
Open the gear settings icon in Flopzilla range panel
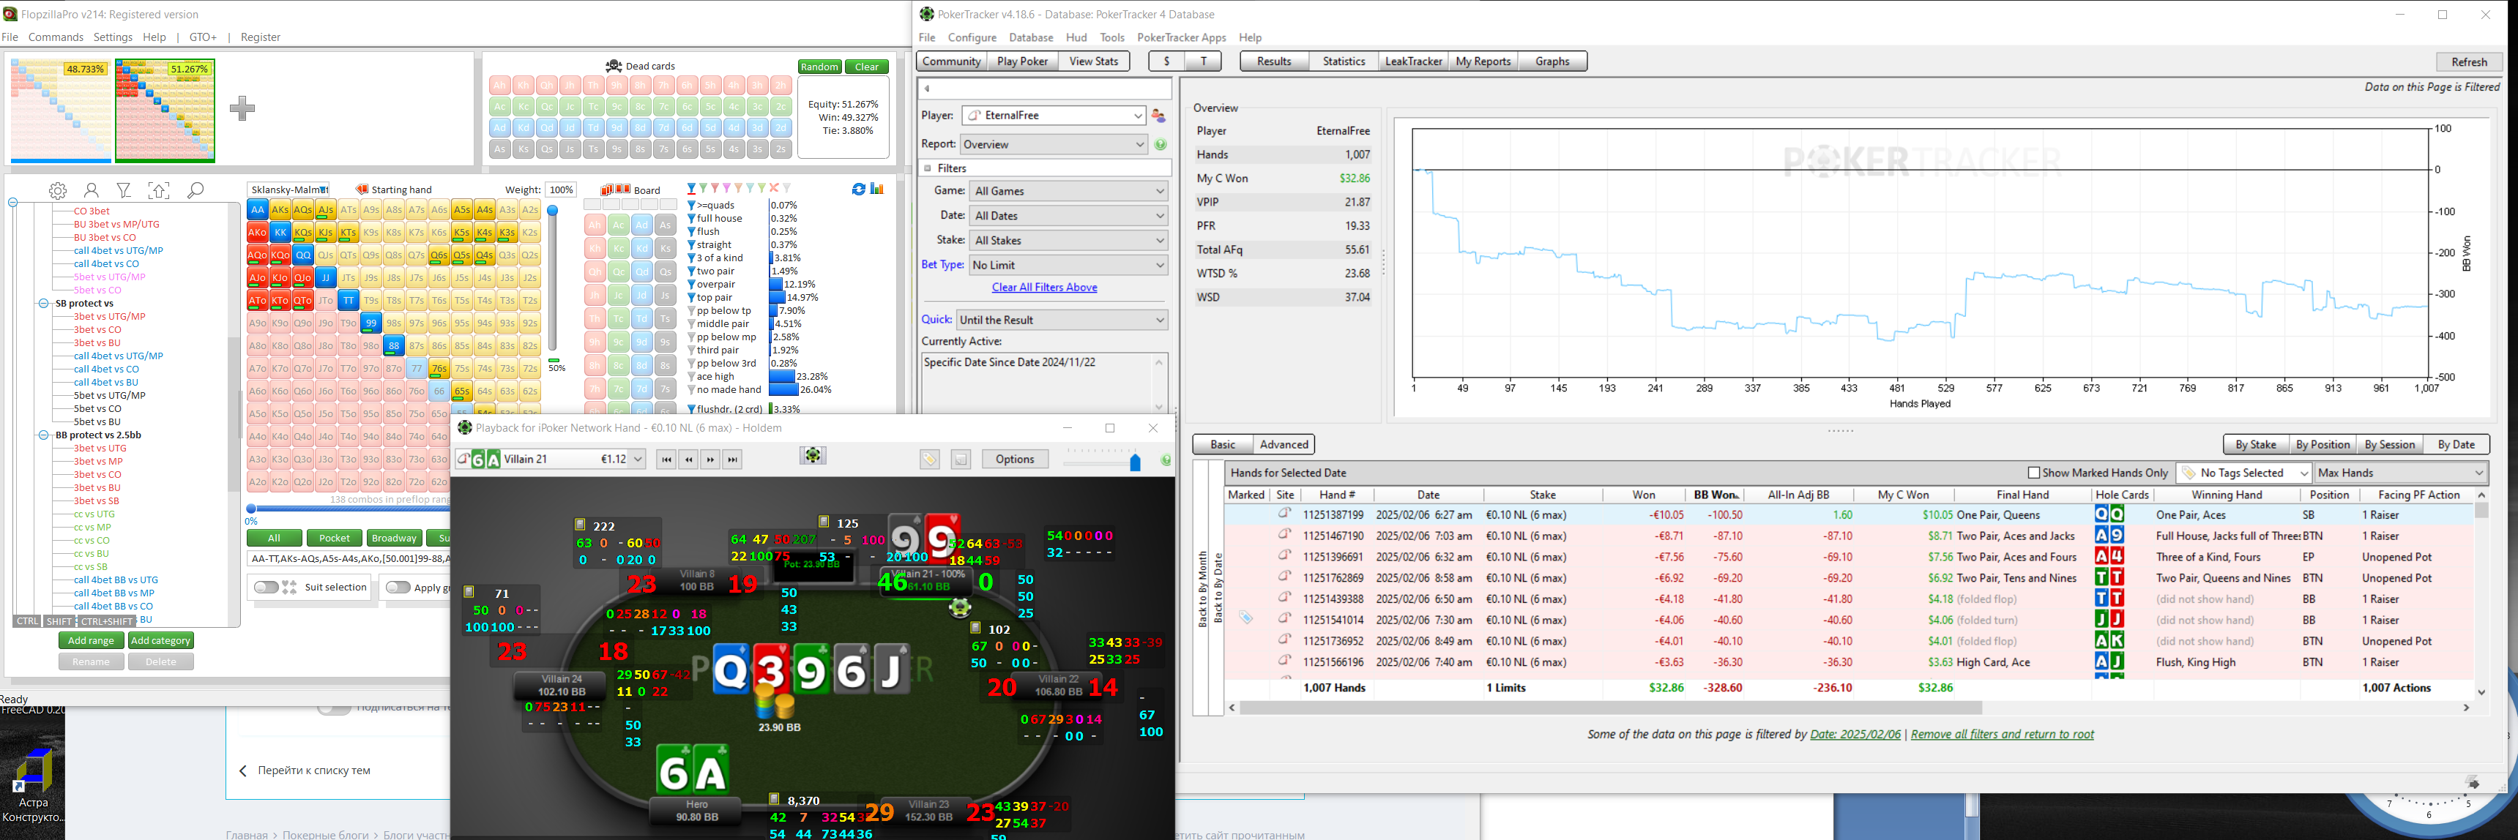58,190
